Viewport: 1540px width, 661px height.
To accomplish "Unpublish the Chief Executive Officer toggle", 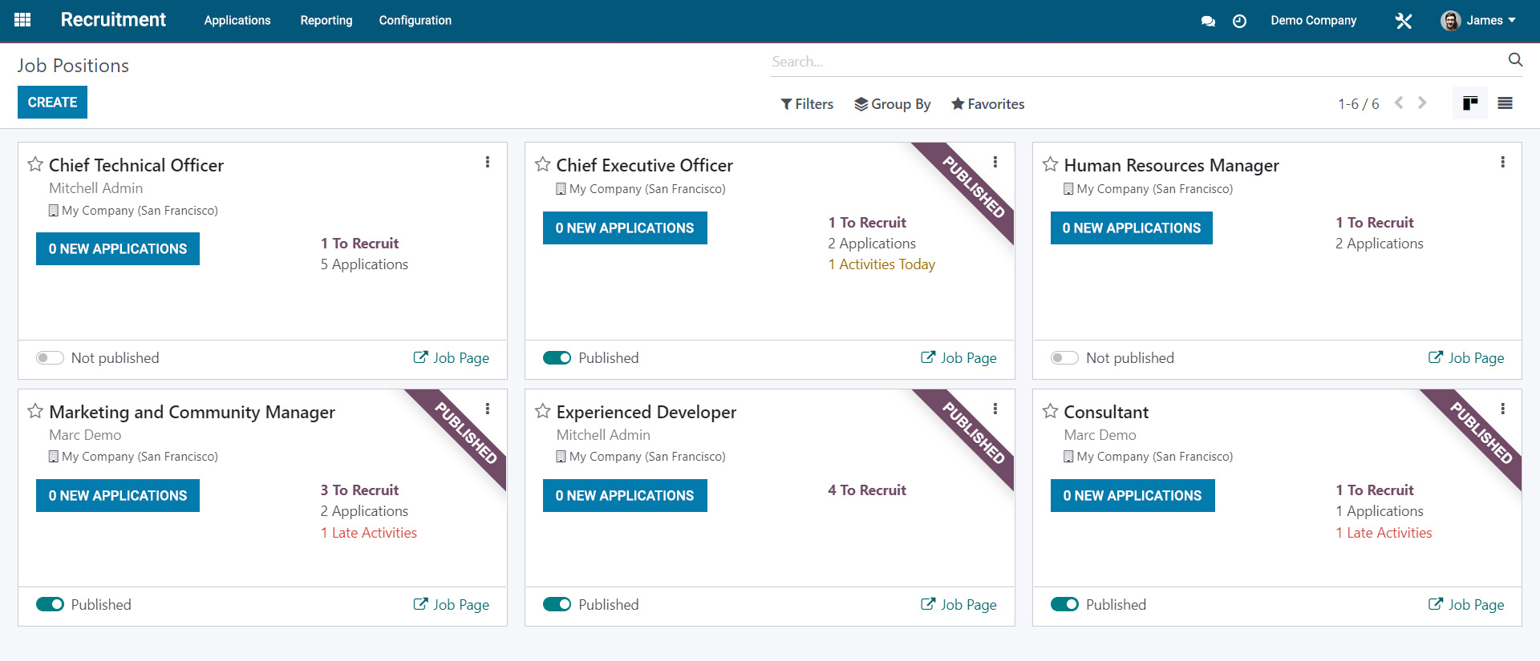I will coord(557,358).
